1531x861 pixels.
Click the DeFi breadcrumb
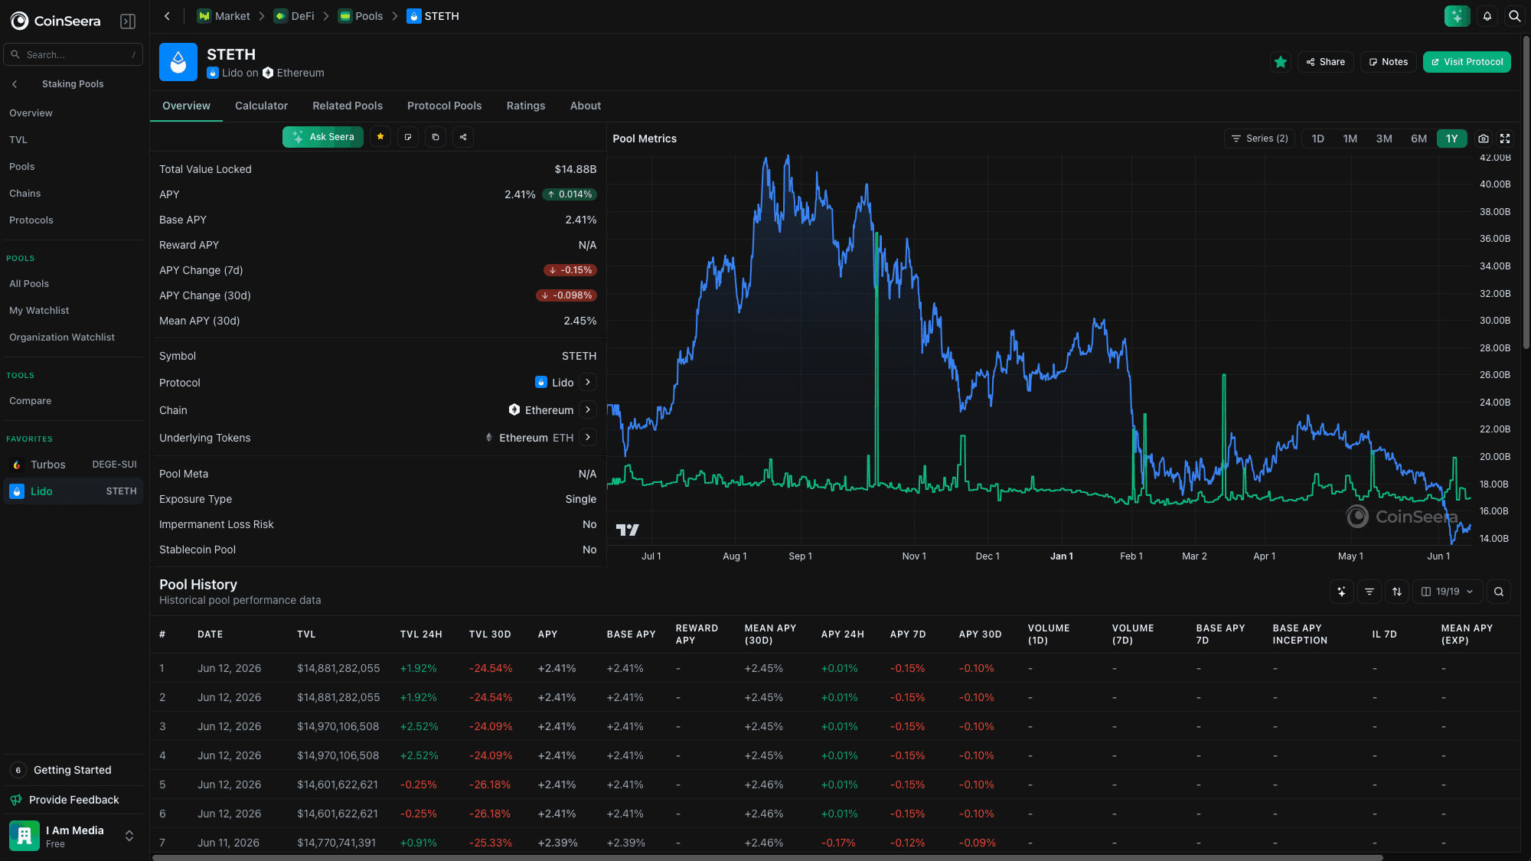[x=294, y=16]
